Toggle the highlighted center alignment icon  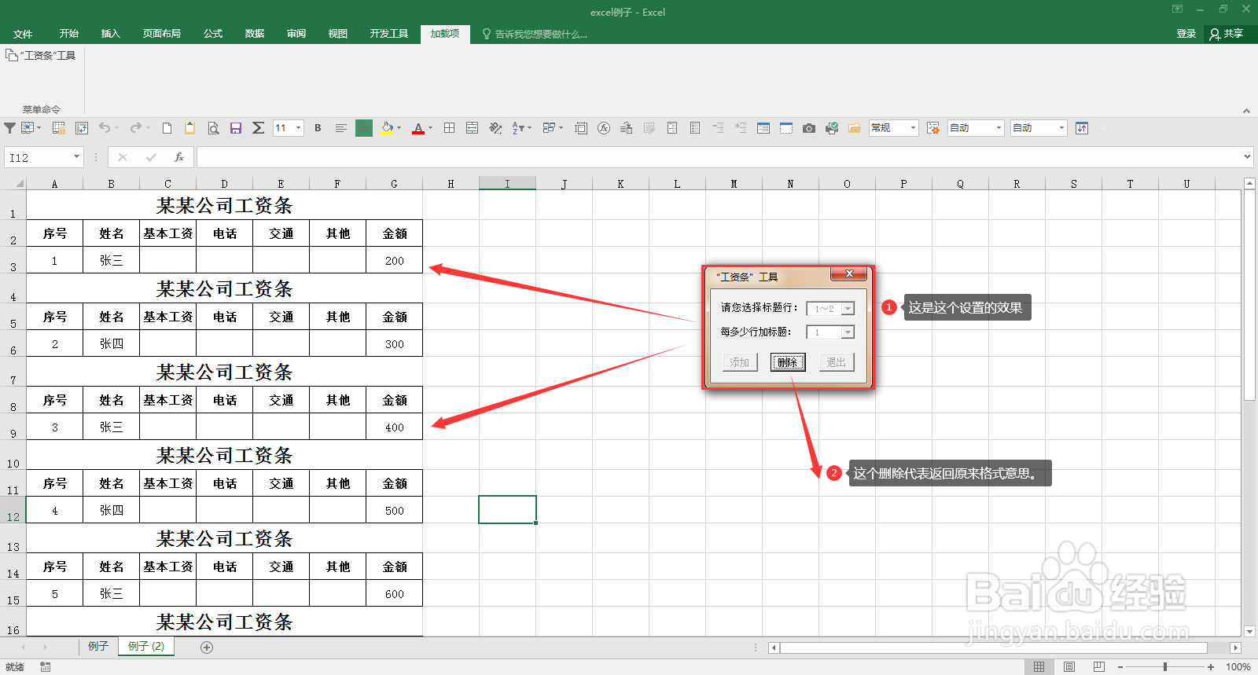tap(364, 128)
